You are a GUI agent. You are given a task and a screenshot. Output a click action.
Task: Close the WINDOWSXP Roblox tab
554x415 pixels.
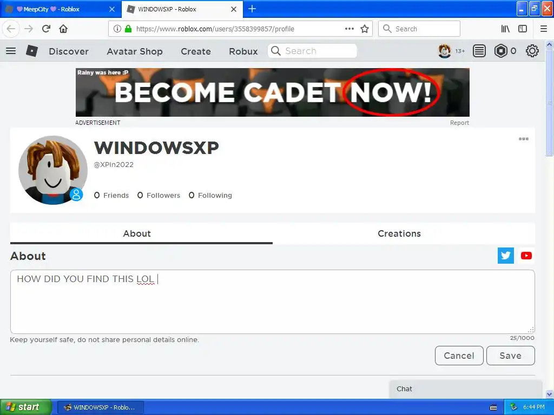pyautogui.click(x=234, y=9)
